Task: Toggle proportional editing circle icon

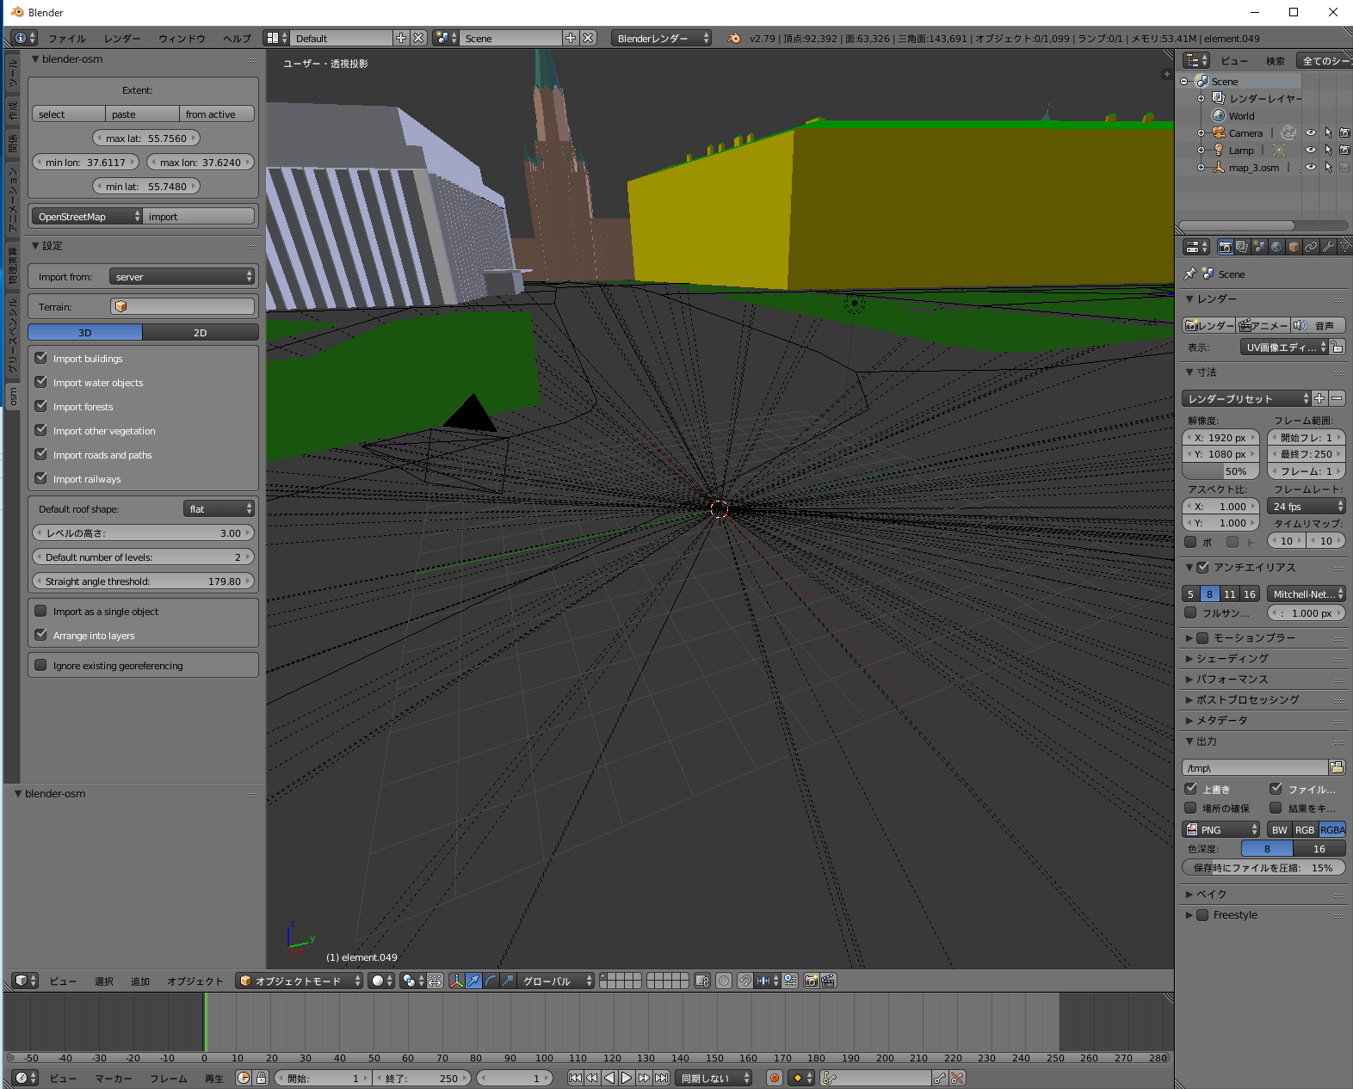Action: (724, 981)
